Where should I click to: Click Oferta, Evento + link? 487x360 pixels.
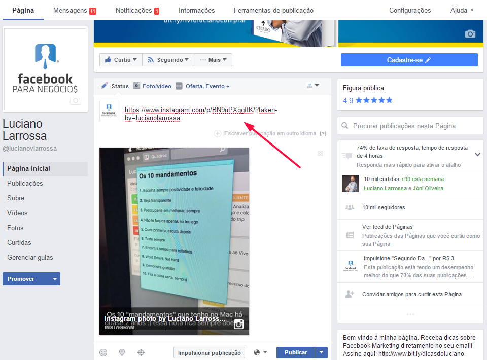207,86
